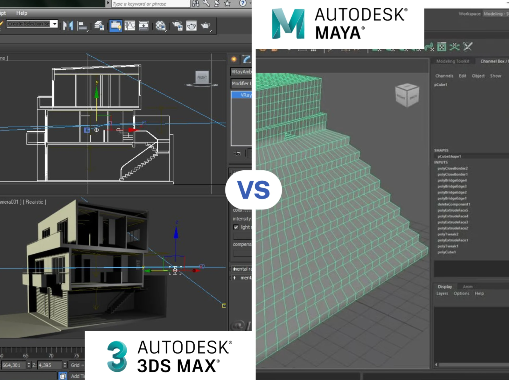The image size is (509, 380).
Task: Switch to the Display tab in layer editor
Action: 445,287
